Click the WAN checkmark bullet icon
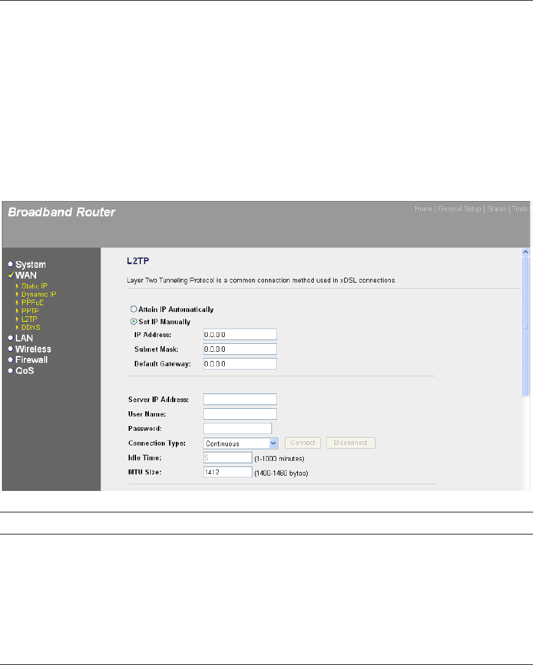This screenshot has width=533, height=665. tap(10, 275)
